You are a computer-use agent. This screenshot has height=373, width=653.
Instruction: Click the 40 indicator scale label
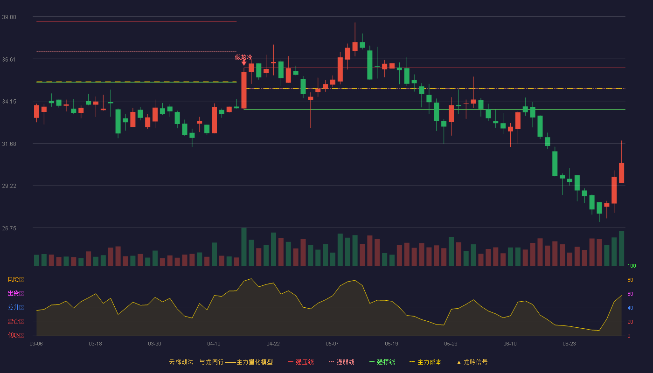coord(630,308)
